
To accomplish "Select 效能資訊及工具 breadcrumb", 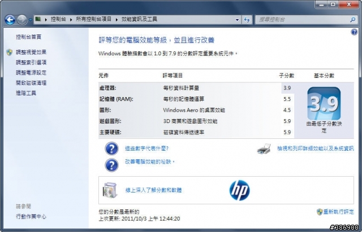I will [140, 19].
